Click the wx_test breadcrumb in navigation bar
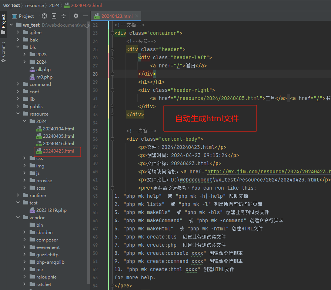This screenshot has height=290, width=331. [x=12, y=6]
